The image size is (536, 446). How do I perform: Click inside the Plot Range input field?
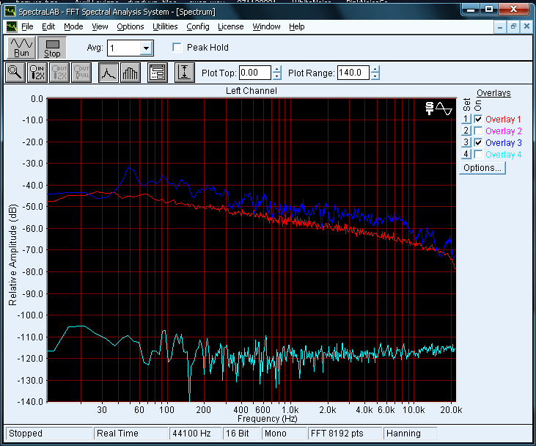click(353, 73)
